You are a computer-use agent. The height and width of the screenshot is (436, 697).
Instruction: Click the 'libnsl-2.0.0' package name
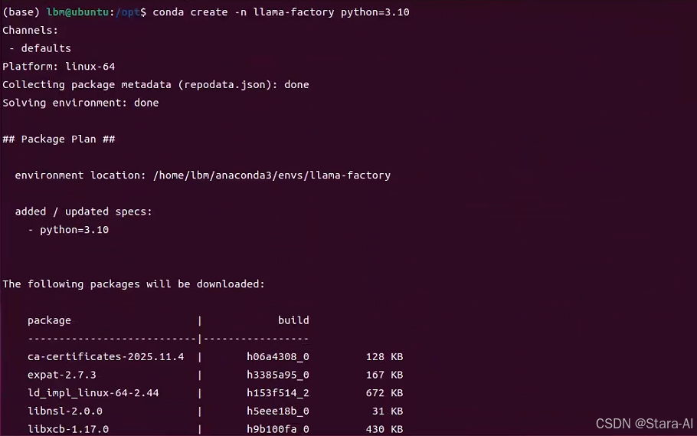click(x=65, y=411)
